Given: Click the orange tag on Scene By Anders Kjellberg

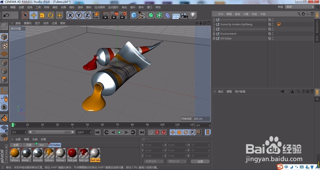Looking at the screenshot, I should coord(279,24).
